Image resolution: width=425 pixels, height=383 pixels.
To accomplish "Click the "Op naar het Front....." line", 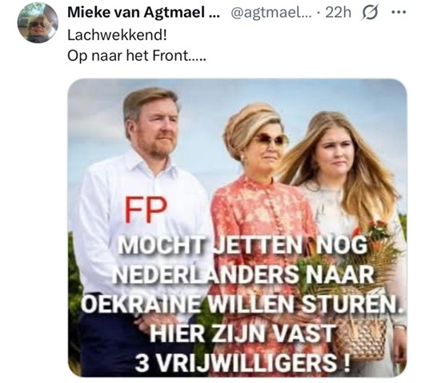I will (x=137, y=56).
